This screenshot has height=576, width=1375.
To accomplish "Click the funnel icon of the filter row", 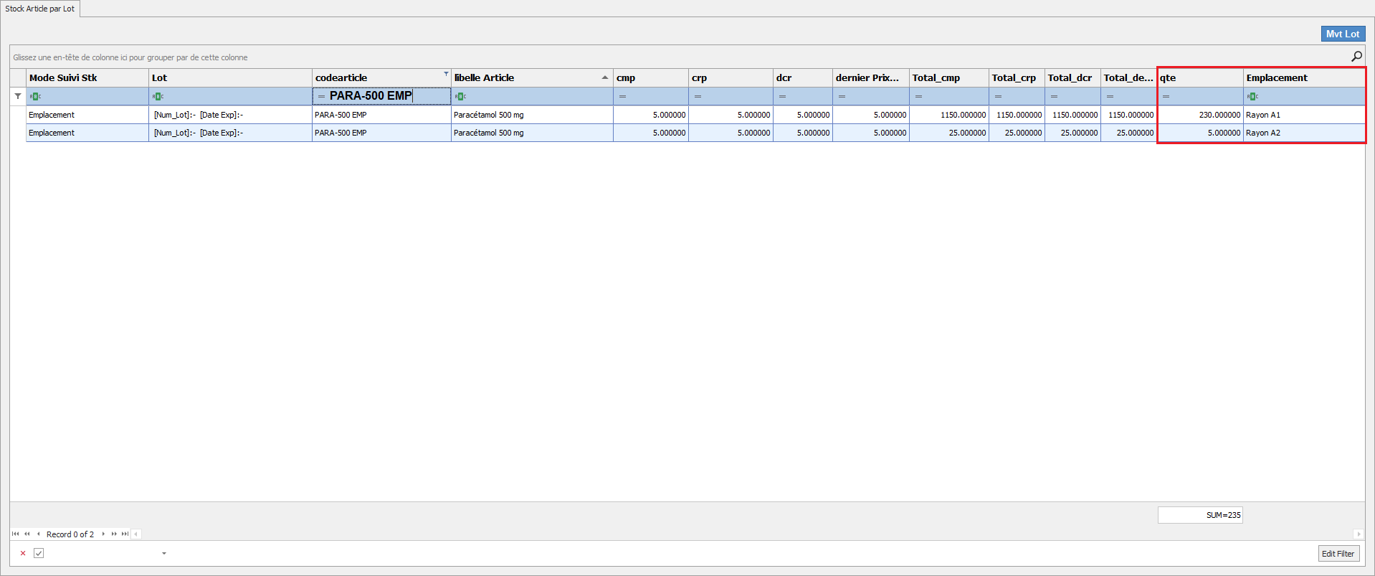I will [x=18, y=96].
